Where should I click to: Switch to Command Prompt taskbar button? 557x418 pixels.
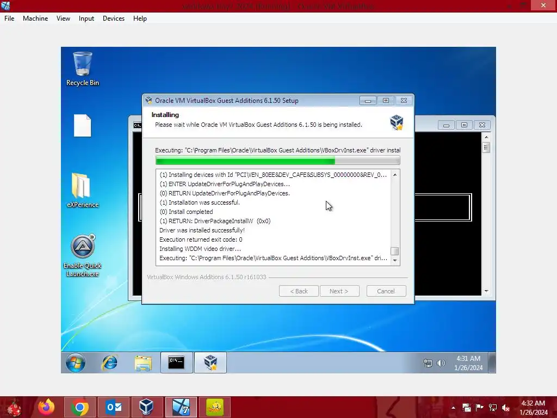177,362
